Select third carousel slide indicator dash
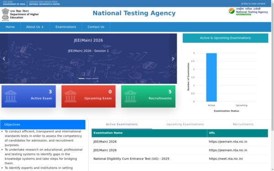Image resolution: width=274 pixels, height=171 pixels. pyautogui.click(x=95, y=78)
